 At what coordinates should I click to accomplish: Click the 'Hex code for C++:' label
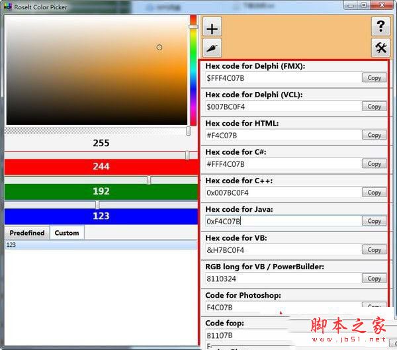tap(239, 181)
